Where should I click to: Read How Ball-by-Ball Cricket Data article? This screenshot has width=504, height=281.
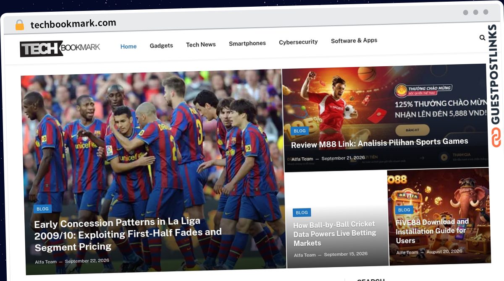point(334,234)
